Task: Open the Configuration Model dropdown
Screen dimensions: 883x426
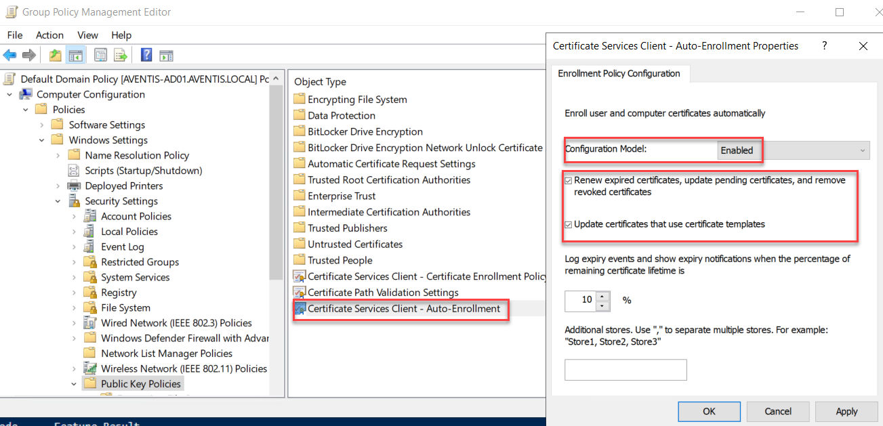Action: [793, 150]
